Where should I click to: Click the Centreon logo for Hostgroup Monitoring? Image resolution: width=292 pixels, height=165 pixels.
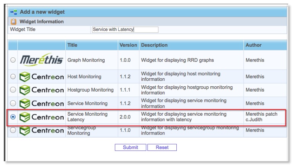click(x=41, y=90)
